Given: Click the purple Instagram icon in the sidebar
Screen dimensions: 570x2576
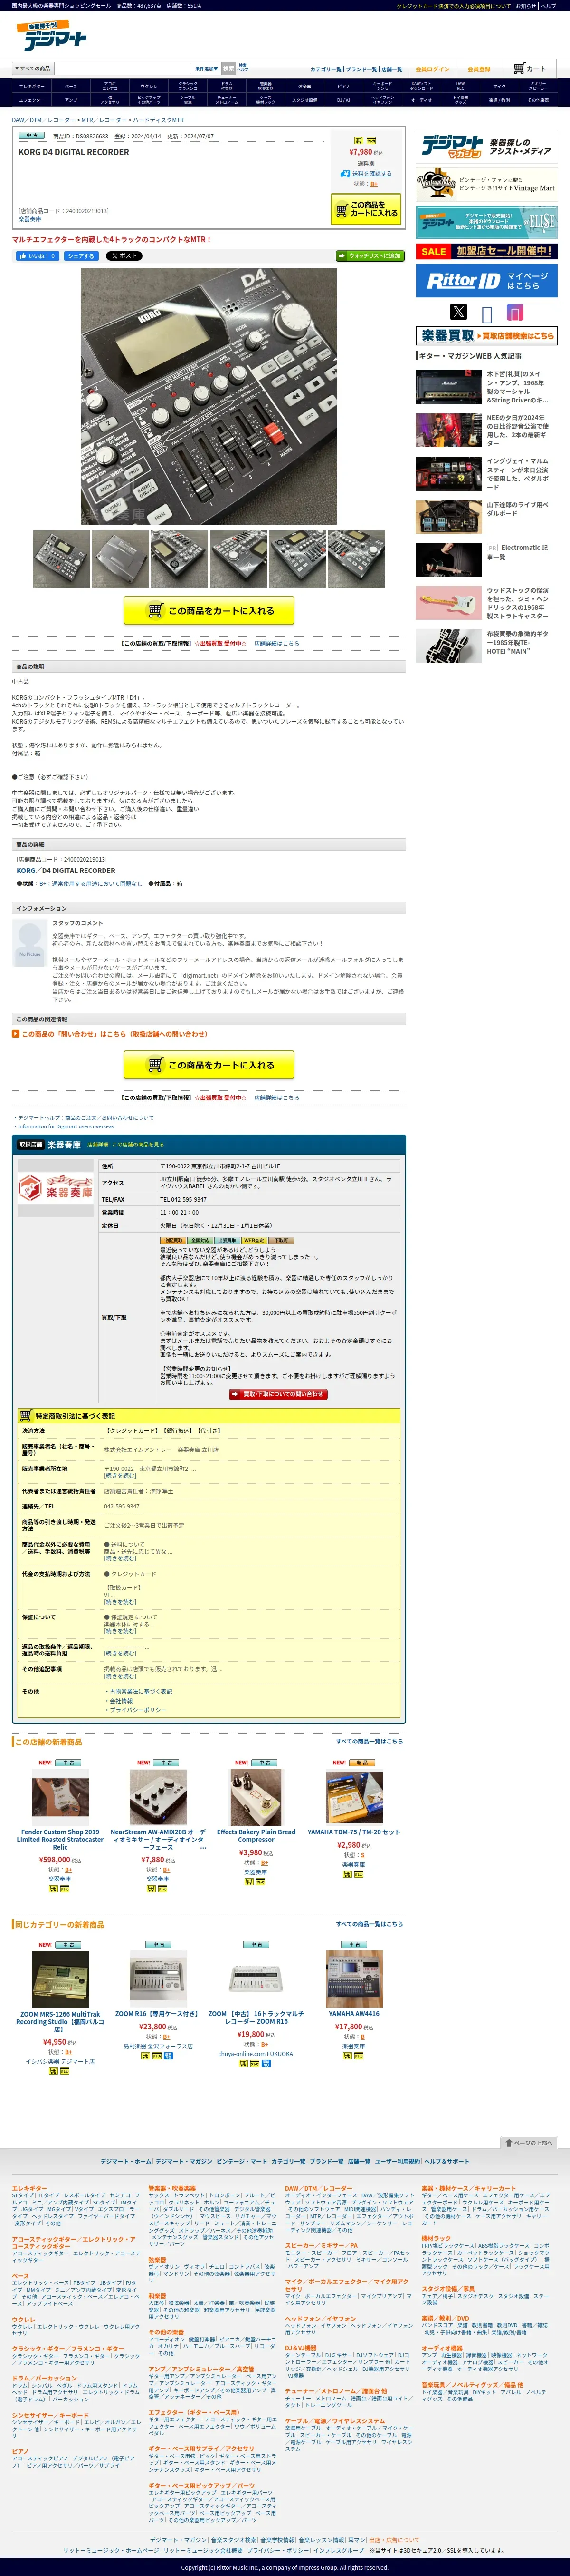Looking at the screenshot, I should tap(515, 312).
